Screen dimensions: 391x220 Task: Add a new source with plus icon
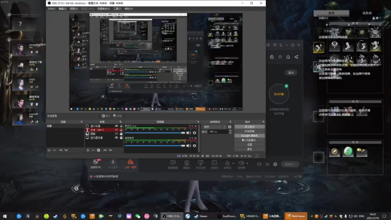tap(88, 150)
